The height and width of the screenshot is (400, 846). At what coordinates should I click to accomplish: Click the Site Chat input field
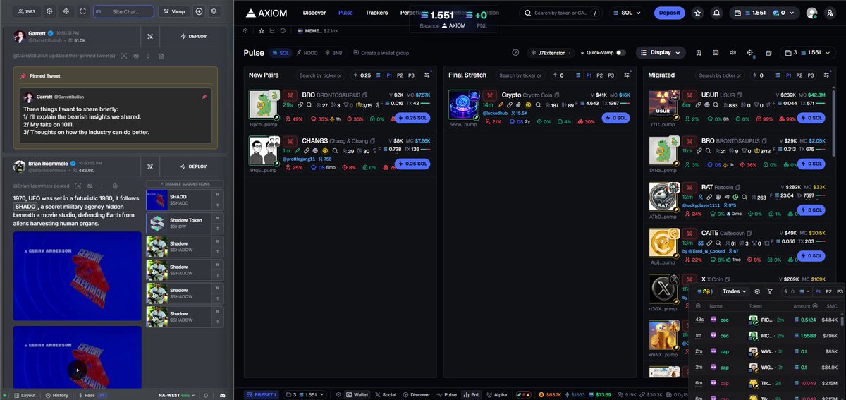tap(123, 11)
